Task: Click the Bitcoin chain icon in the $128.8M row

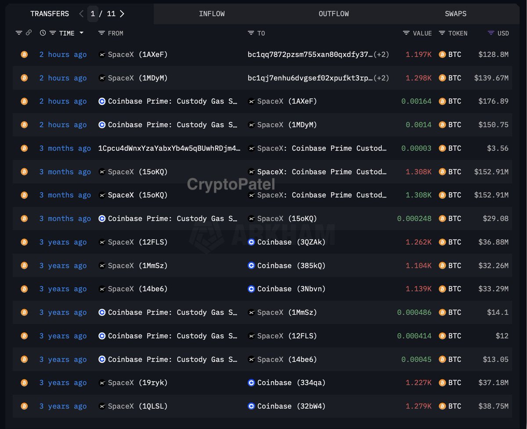Action: pyautogui.click(x=24, y=54)
